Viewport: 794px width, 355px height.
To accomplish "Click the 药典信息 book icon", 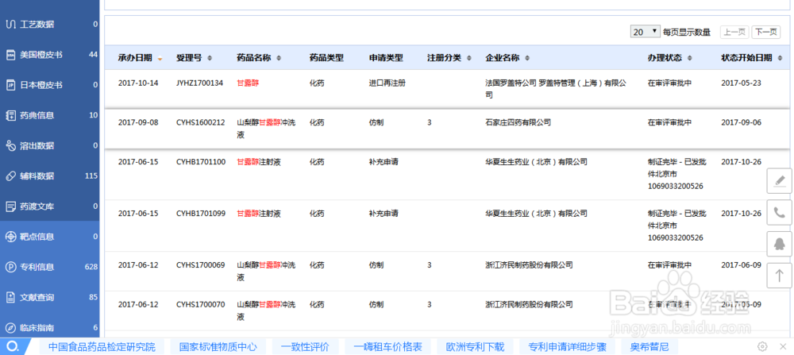I will [10, 115].
